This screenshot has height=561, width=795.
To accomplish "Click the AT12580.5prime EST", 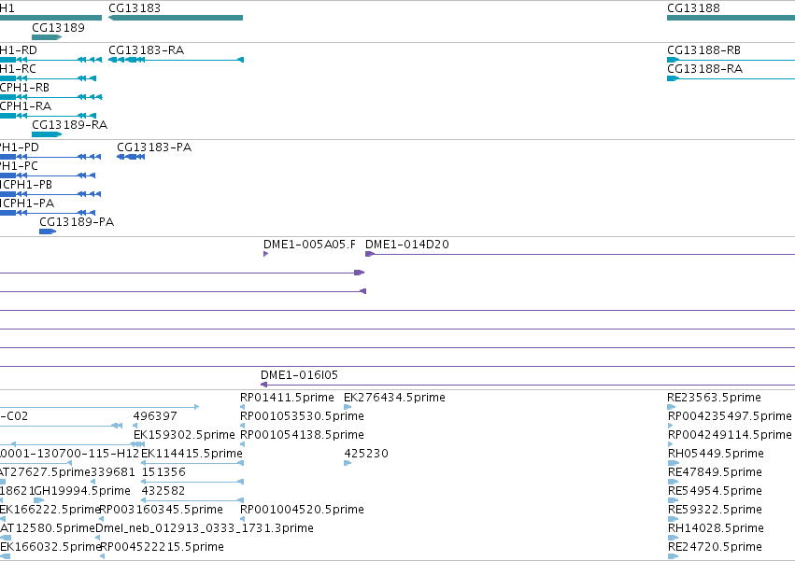I will pyautogui.click(x=5, y=538).
